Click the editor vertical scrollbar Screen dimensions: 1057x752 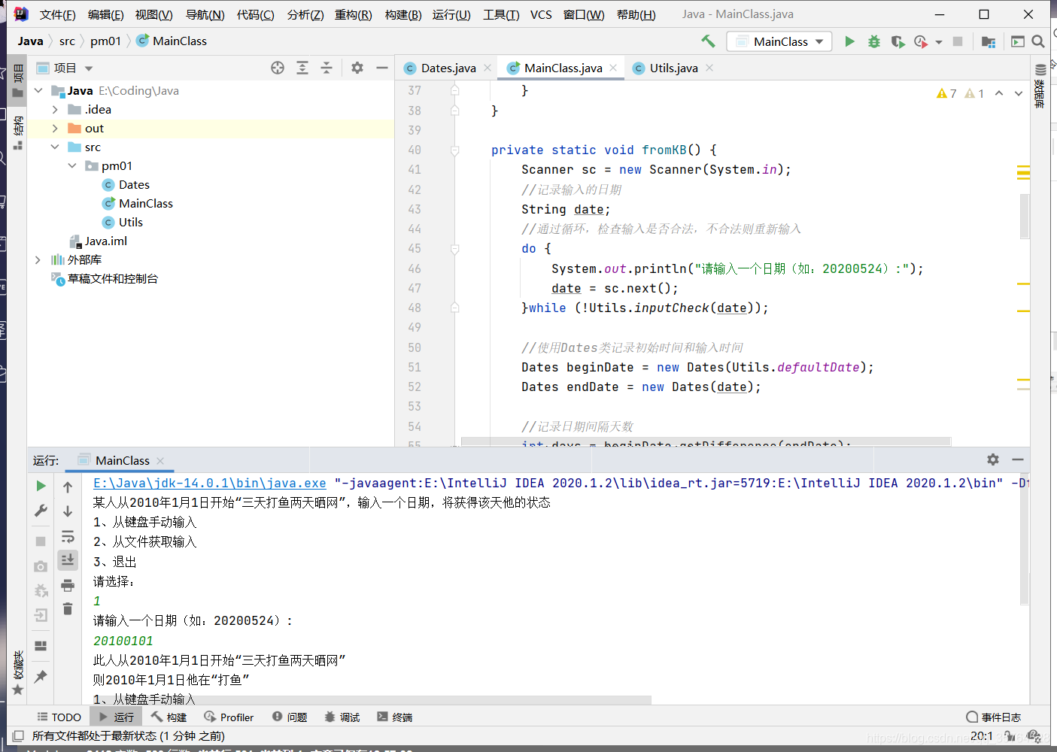pyautogui.click(x=1024, y=217)
